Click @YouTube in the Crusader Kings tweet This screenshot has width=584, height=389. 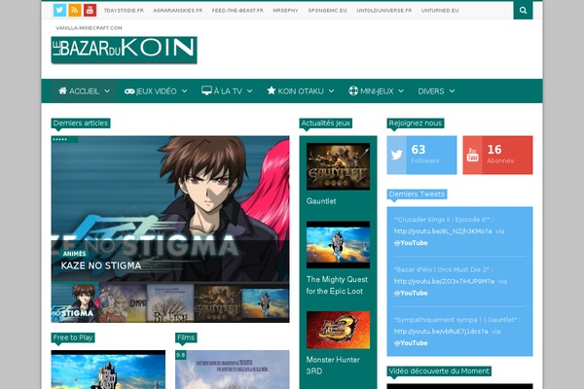coord(411,243)
